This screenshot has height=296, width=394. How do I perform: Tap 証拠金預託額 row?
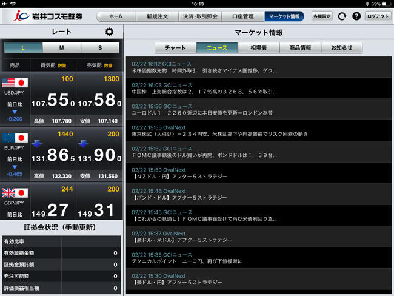click(61, 264)
